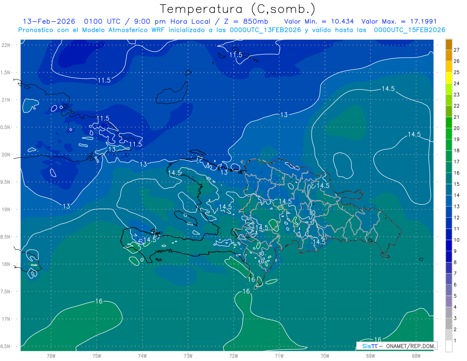Click the SisTT ONAMET/REP.DOM. logo box
This screenshot has height=361, width=467.
[x=397, y=346]
